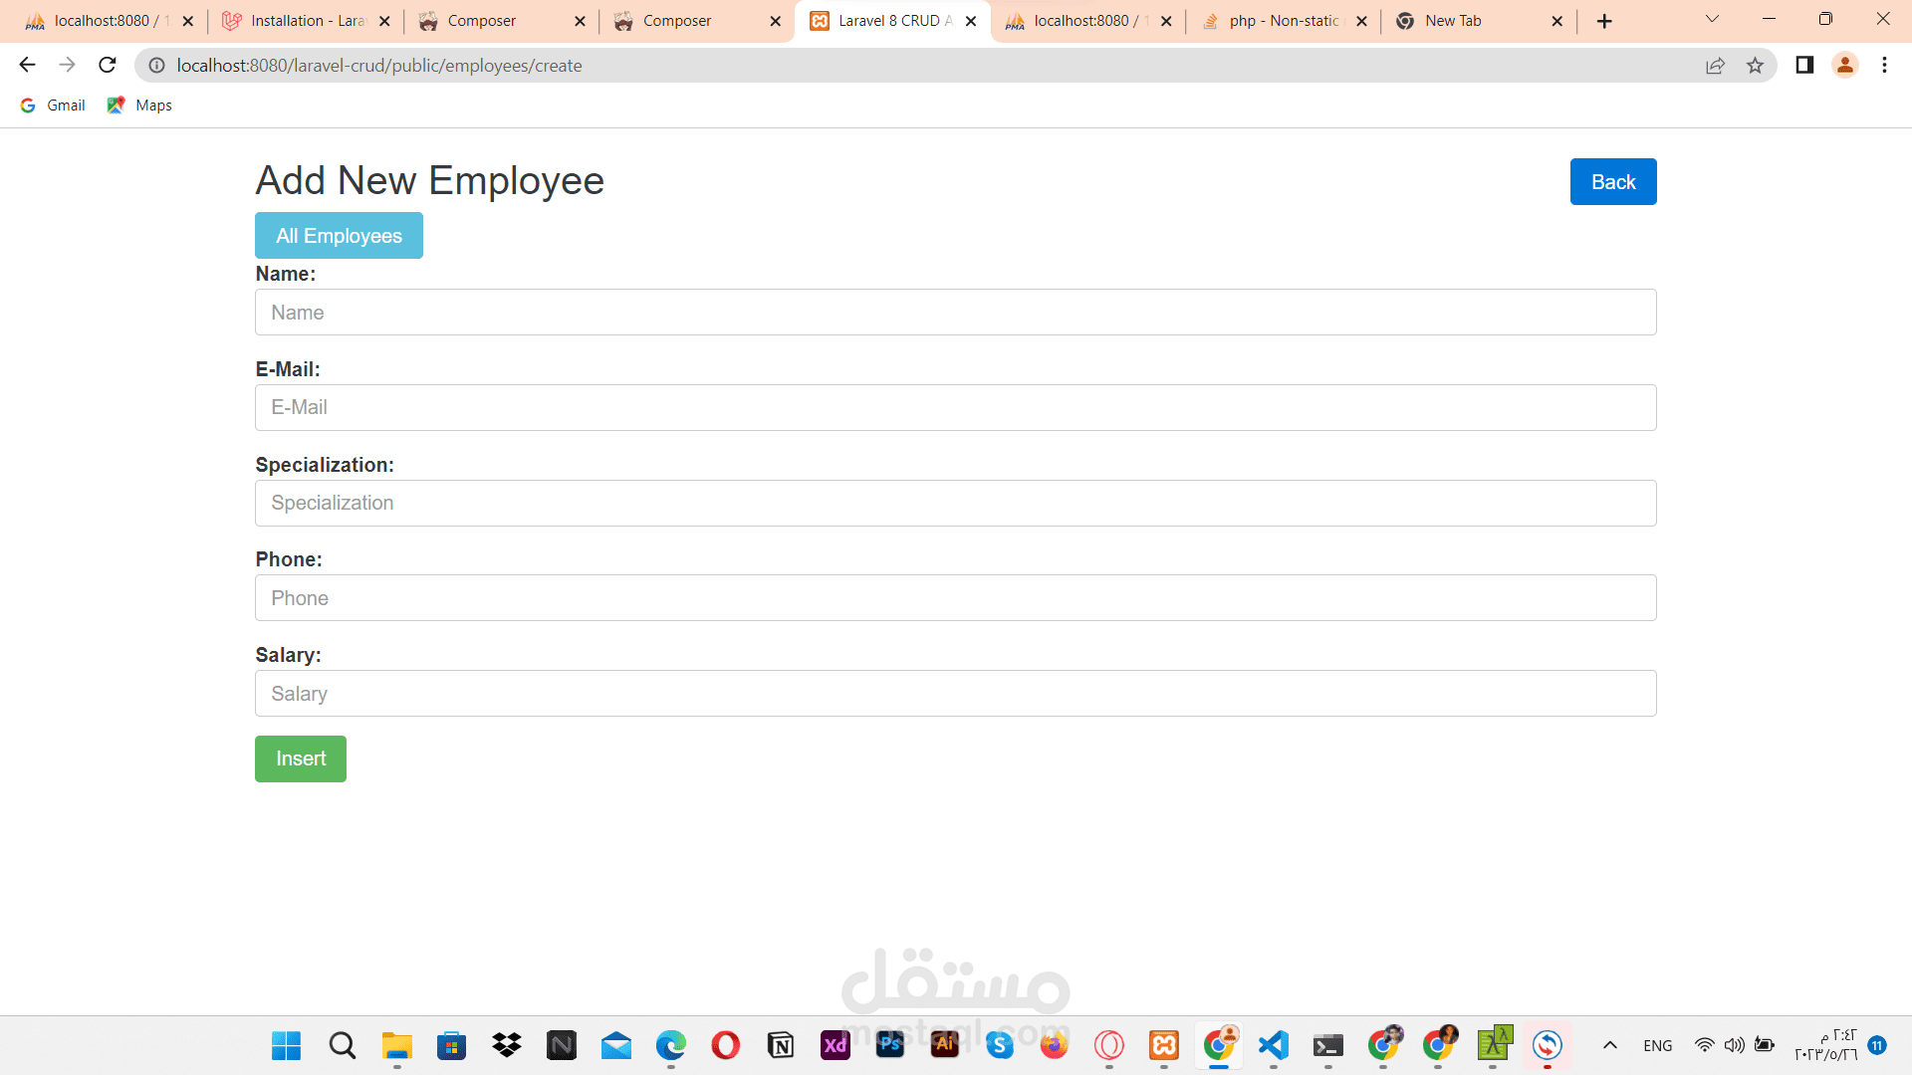Open the browser side panel icon
Screen dimensions: 1912x1075
(1804, 66)
